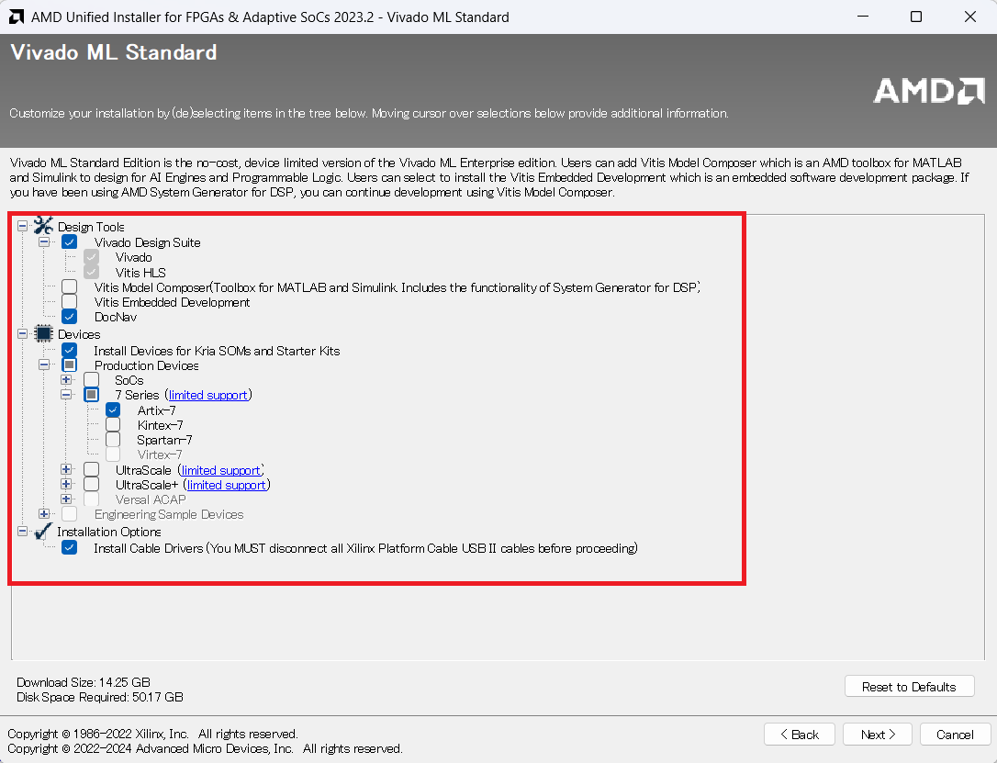
Task: Collapse the 7 Series tree node
Action: click(66, 395)
